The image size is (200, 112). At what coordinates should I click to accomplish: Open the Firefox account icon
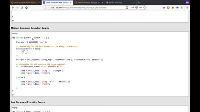182,7
